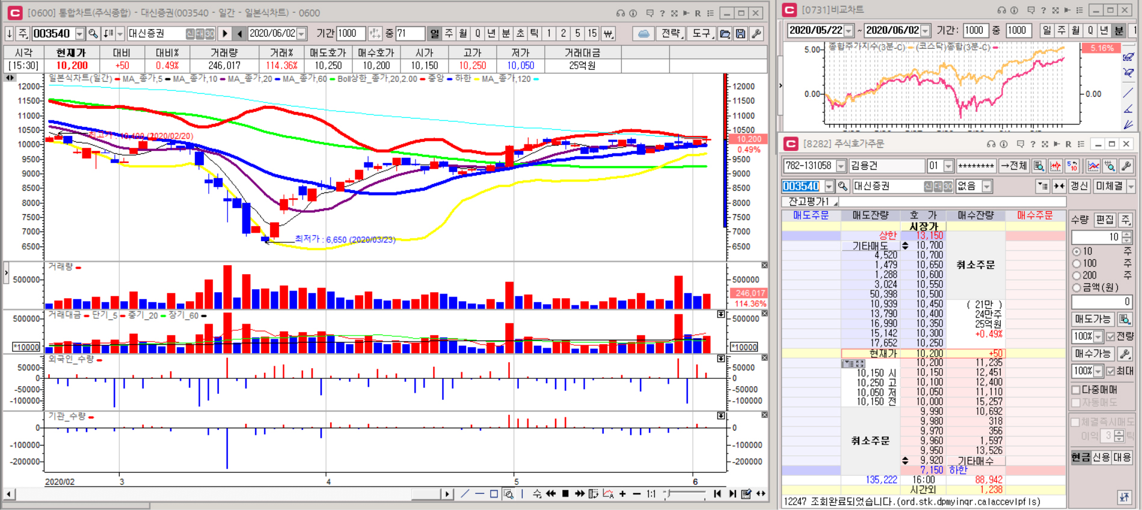Open the chart notes edit icon
The image size is (1142, 510).
[x=746, y=494]
